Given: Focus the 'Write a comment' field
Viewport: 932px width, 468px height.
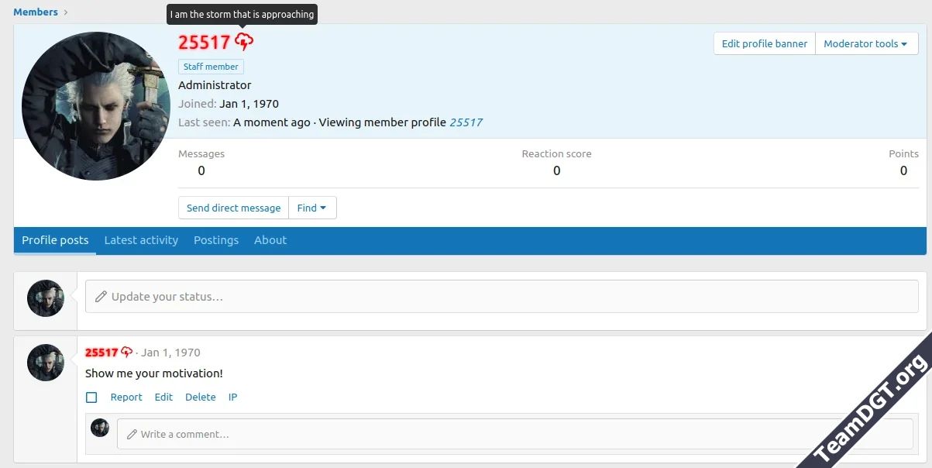Looking at the screenshot, I should pos(515,434).
